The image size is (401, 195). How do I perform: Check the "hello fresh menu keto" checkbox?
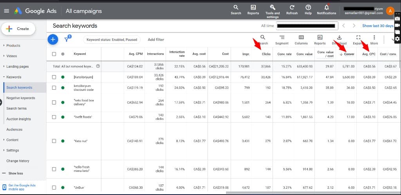point(54,169)
